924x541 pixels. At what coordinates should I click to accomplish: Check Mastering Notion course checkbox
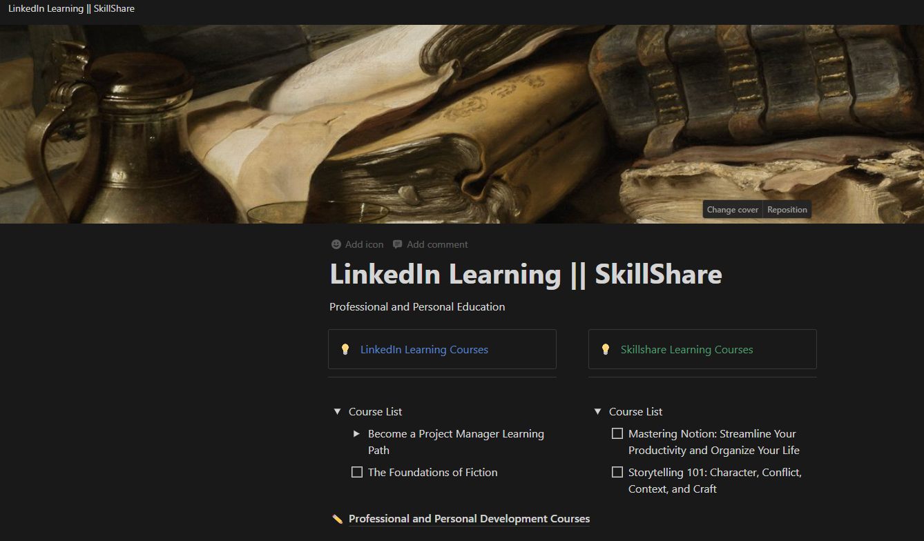pyautogui.click(x=617, y=433)
